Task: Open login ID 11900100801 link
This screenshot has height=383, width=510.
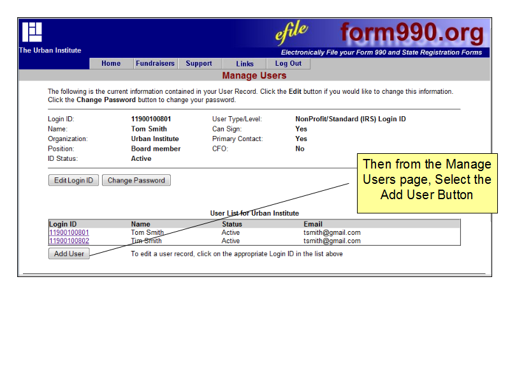Action: click(x=69, y=233)
